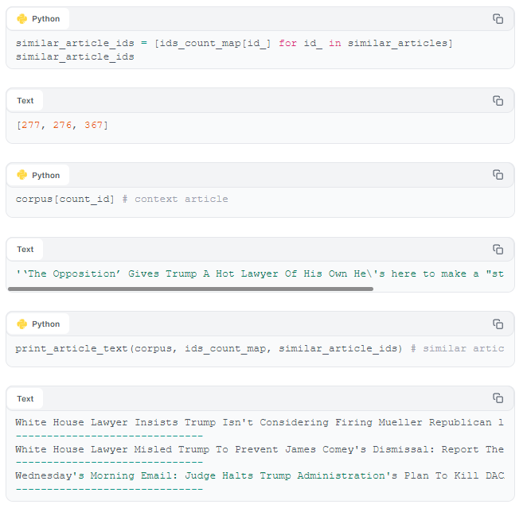The width and height of the screenshot is (527, 512).
Task: Copy the similar_article_ids list comprehension code
Action: [498, 19]
